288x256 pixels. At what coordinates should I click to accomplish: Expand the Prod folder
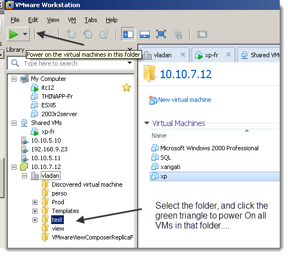(x=35, y=202)
